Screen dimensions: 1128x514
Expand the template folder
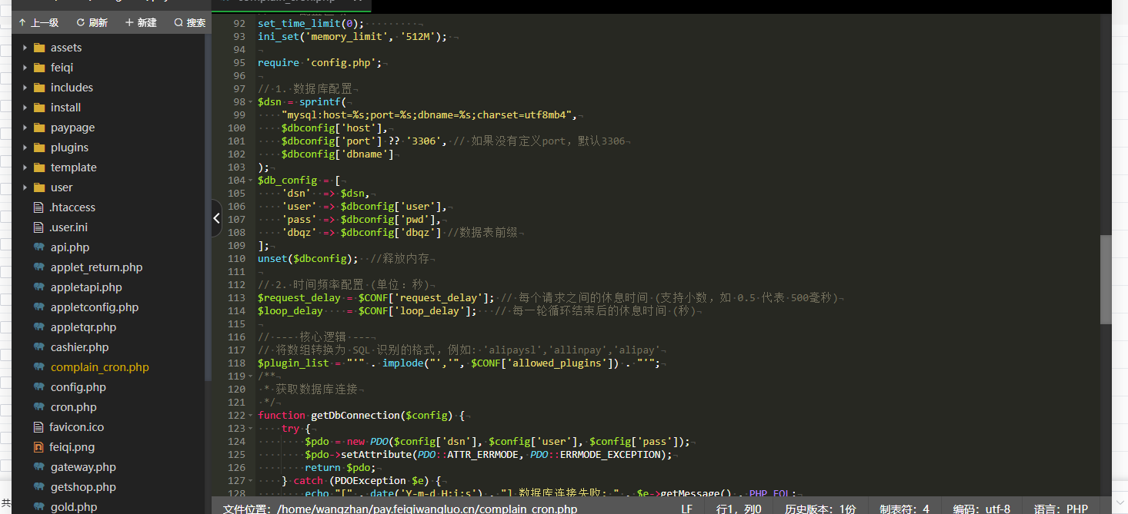[x=25, y=167]
